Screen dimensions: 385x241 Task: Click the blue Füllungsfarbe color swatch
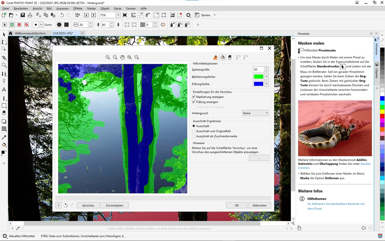258,84
